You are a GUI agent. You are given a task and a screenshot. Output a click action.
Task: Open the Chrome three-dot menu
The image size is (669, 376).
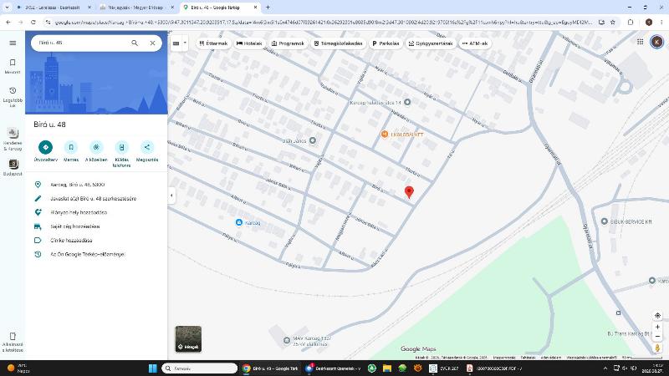661,23
